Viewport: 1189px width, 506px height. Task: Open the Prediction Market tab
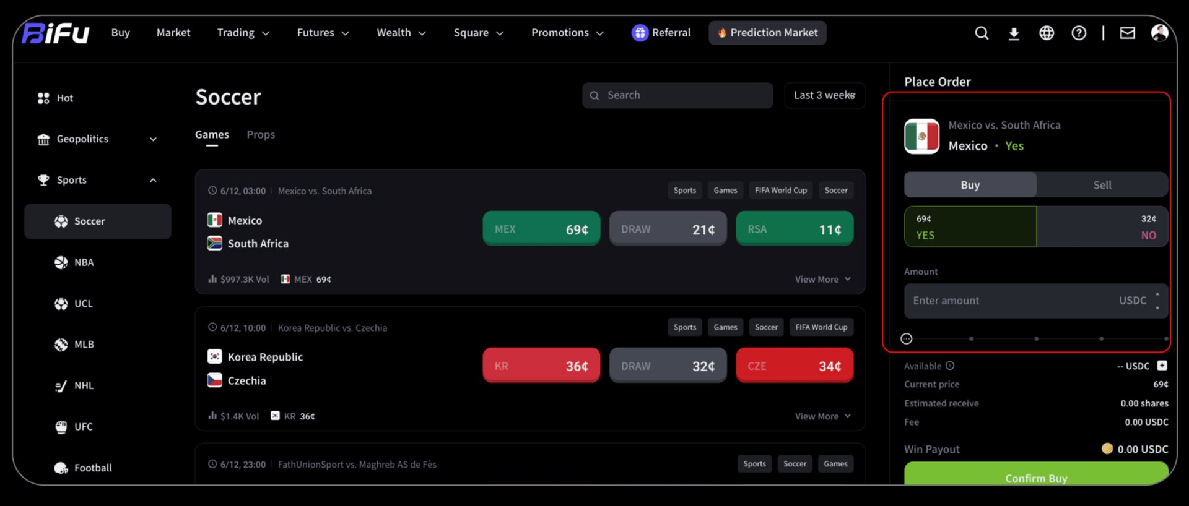[767, 33]
